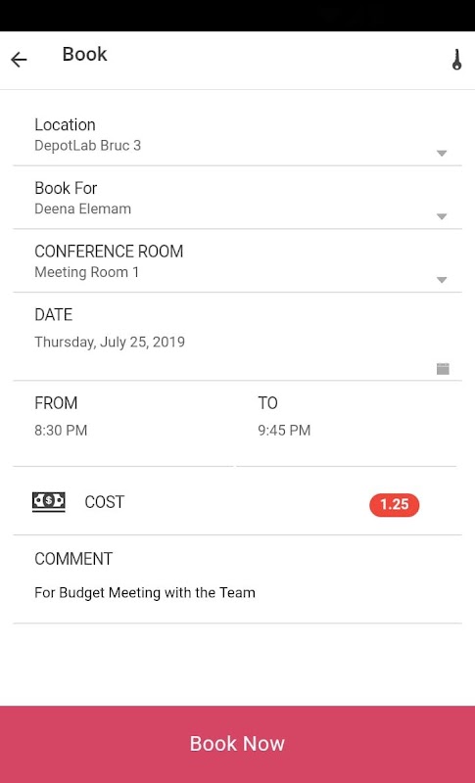Change the TO time 9:45 PM

(284, 430)
